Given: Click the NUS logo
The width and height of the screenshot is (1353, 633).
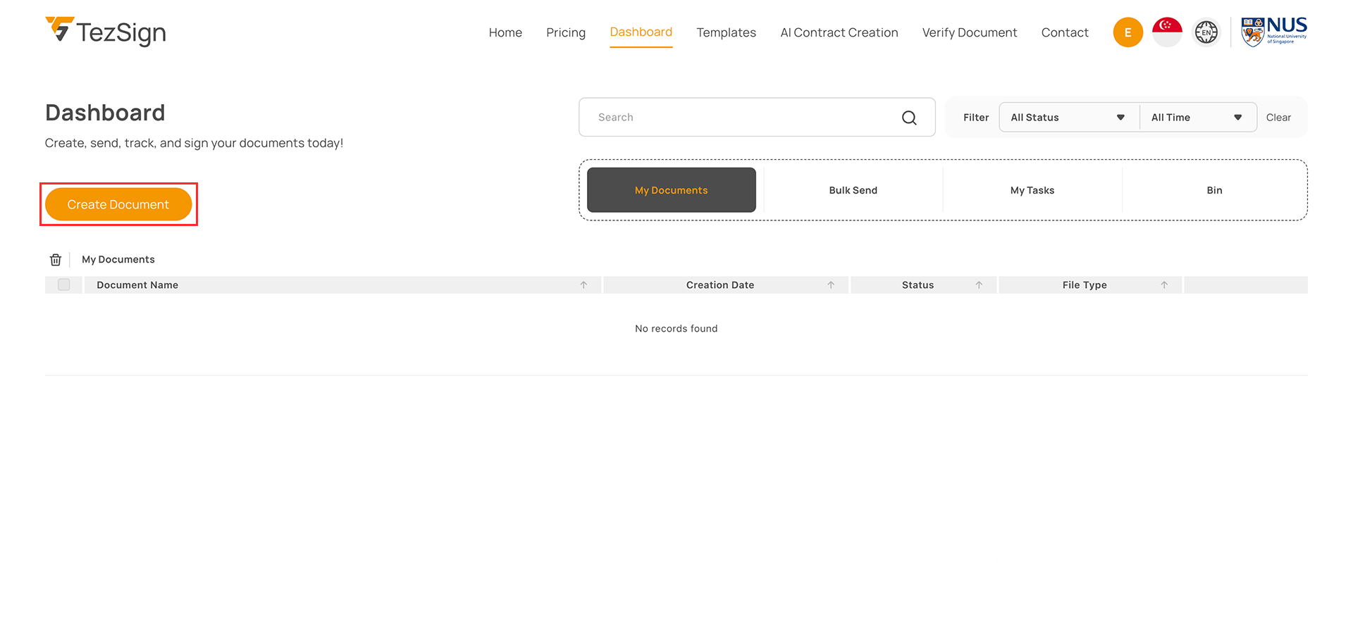Looking at the screenshot, I should tap(1273, 32).
